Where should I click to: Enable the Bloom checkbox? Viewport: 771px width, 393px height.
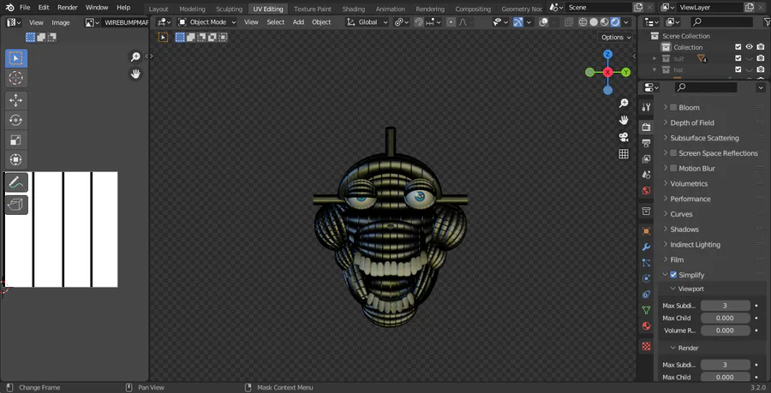673,107
